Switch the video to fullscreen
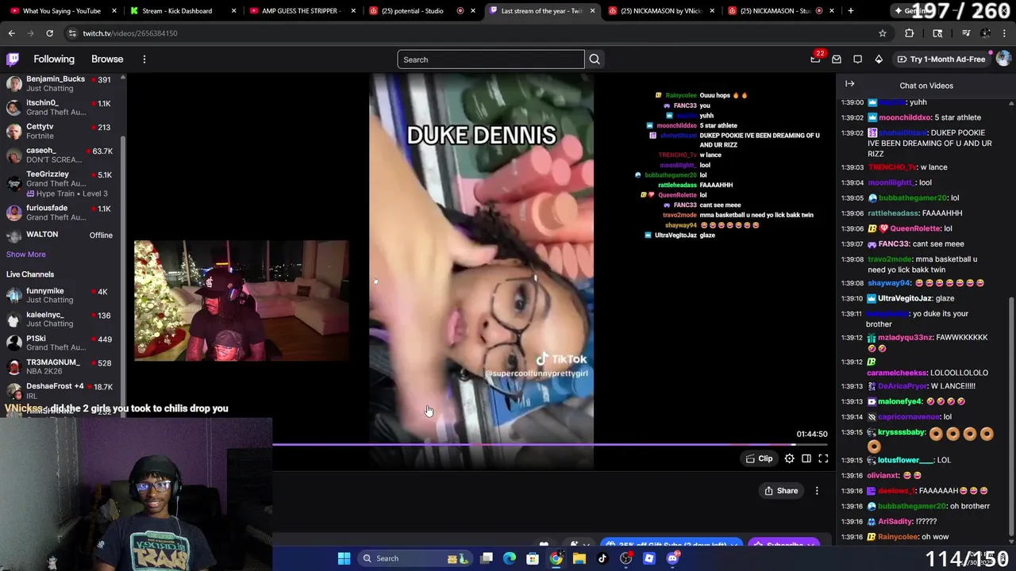Image resolution: width=1016 pixels, height=571 pixels. pos(823,458)
